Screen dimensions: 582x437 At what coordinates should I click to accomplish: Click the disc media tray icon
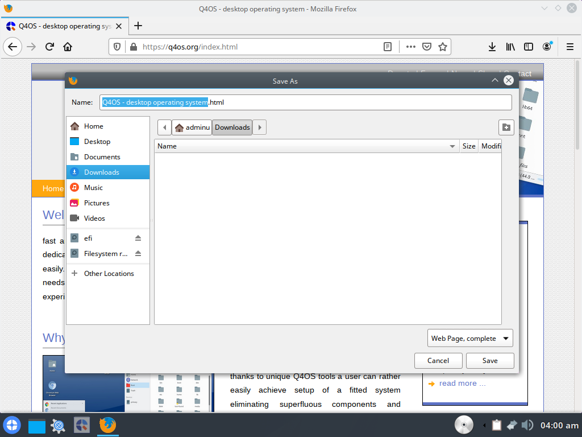(x=464, y=424)
